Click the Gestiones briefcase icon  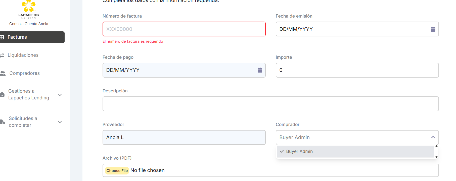point(2,95)
